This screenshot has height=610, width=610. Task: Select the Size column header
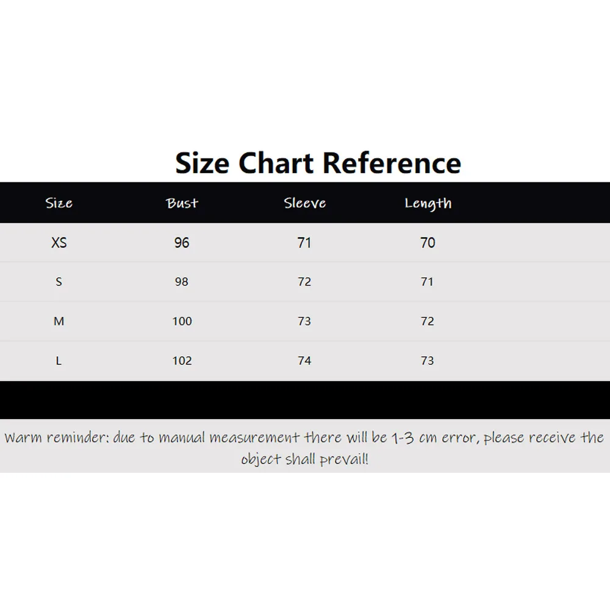(59, 203)
